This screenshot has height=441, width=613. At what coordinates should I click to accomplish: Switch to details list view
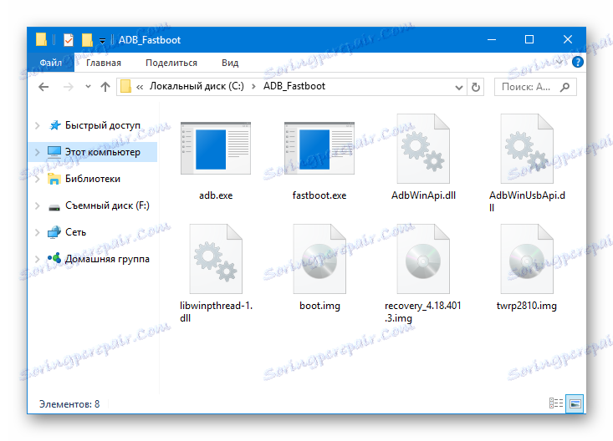click(555, 403)
